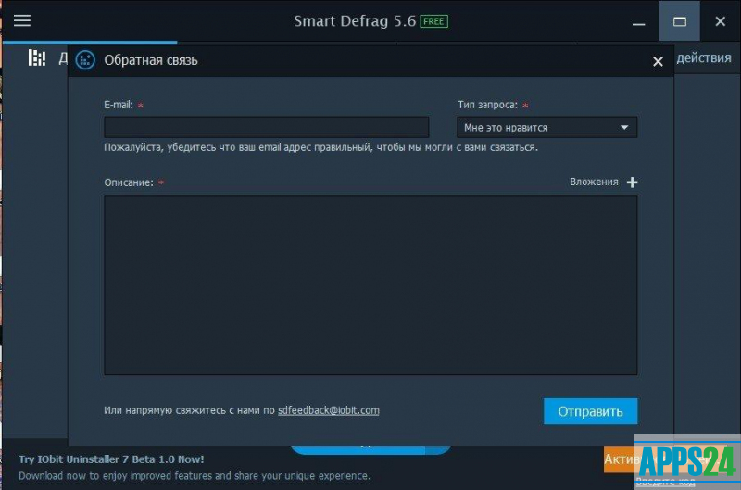Maximize the Smart Defrag window

(680, 21)
